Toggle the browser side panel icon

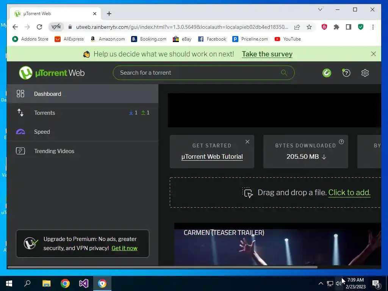(349, 27)
